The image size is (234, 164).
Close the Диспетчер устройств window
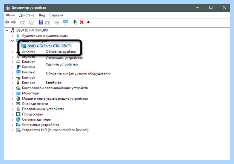pos(224,7)
